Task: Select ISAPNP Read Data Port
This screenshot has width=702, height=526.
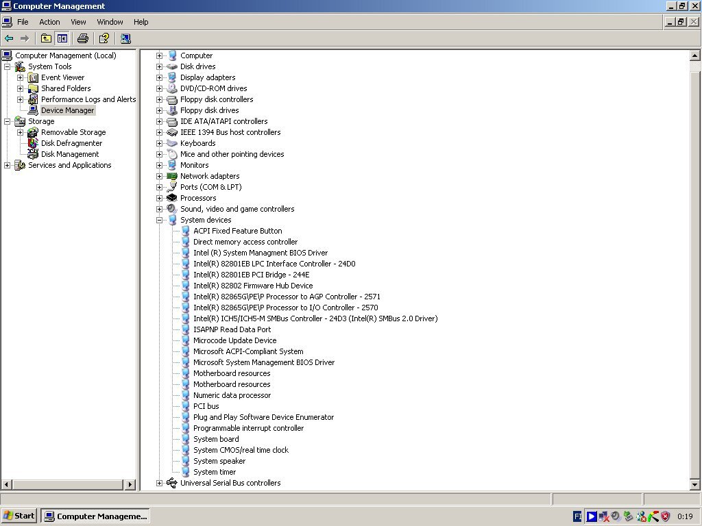Action: pos(232,329)
